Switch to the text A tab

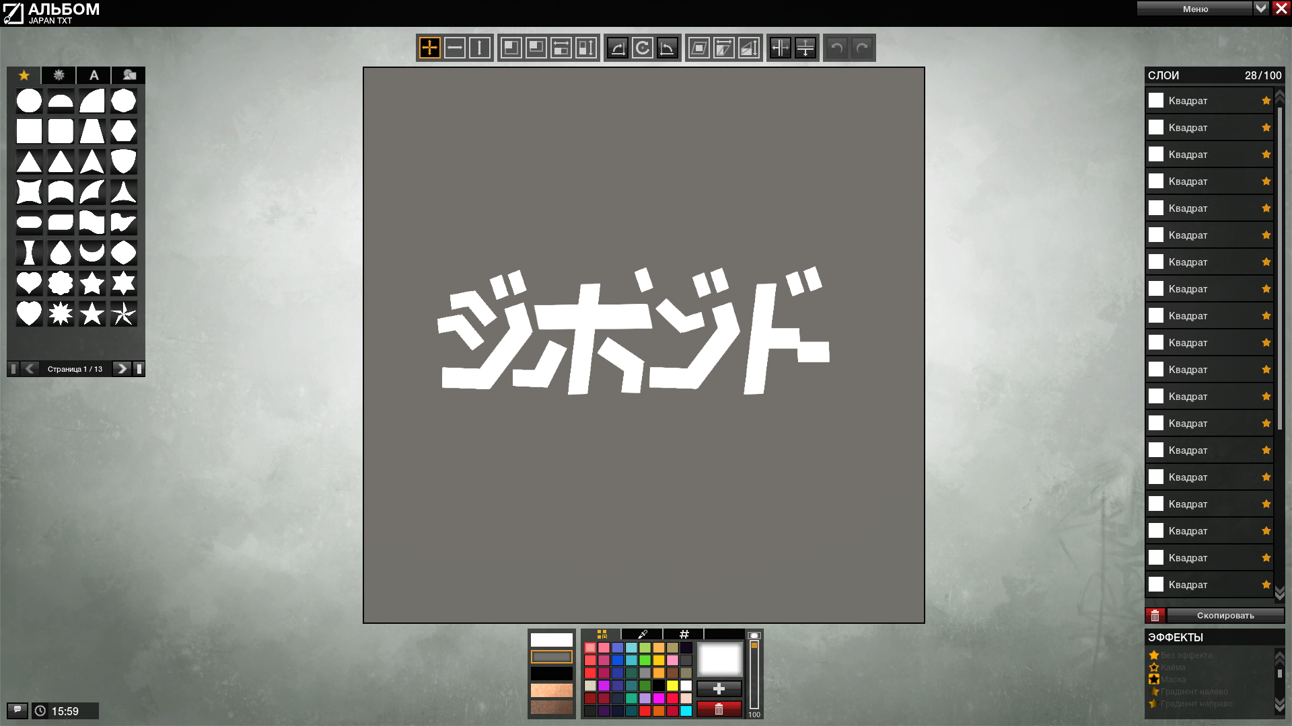coord(94,75)
